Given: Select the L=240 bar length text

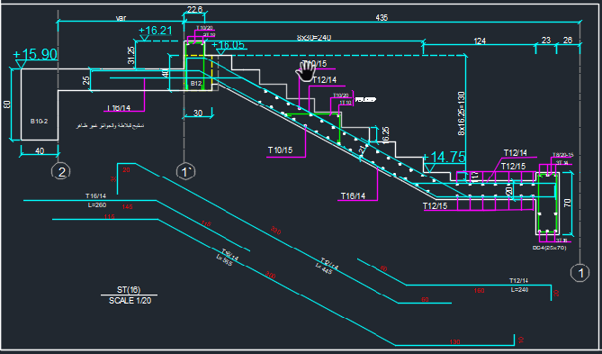Looking at the screenshot, I should tap(519, 289).
